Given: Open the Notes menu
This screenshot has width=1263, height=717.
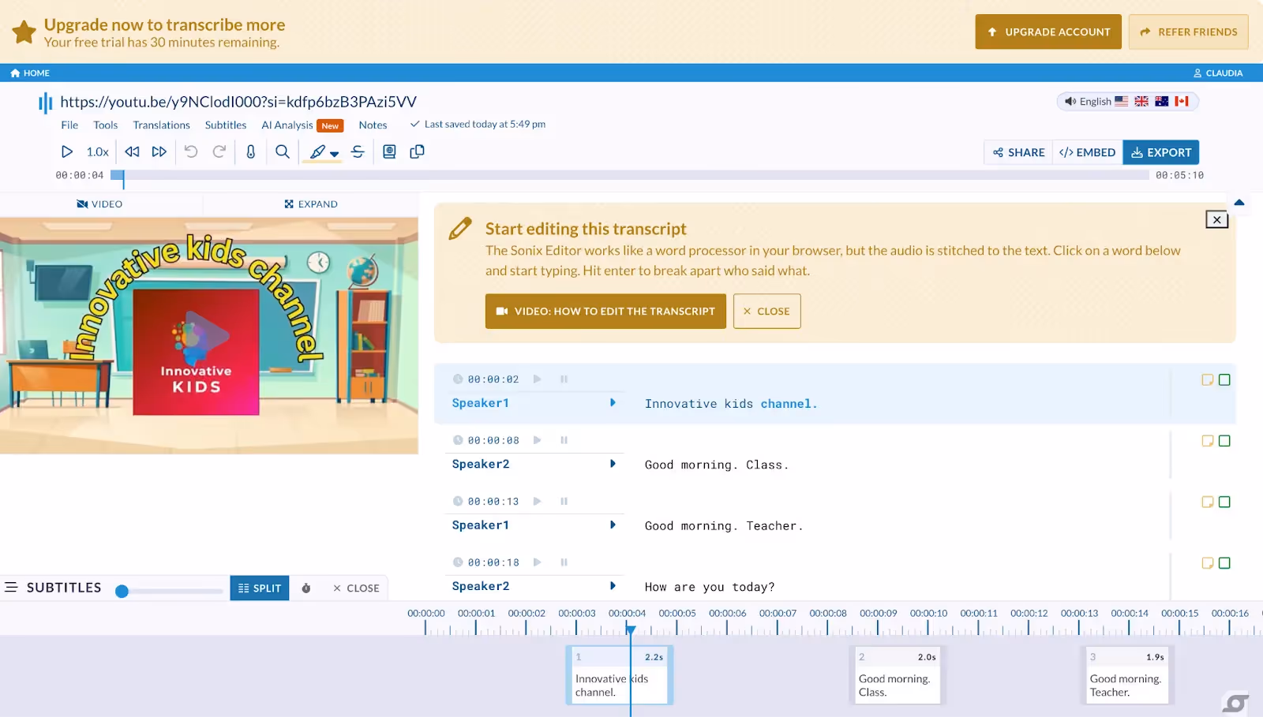Looking at the screenshot, I should pyautogui.click(x=373, y=125).
